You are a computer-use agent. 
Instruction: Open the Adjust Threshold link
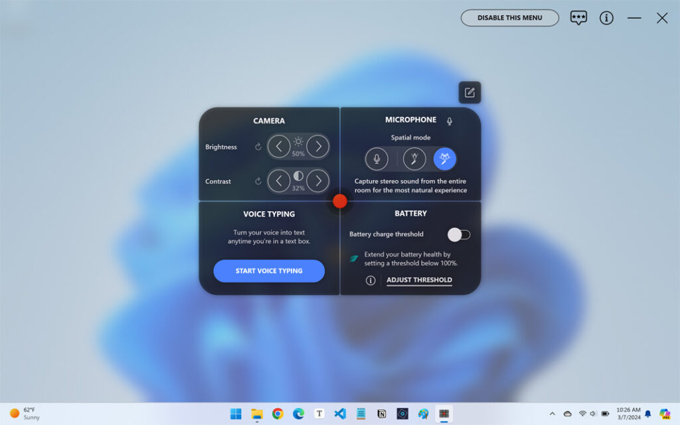coord(419,280)
